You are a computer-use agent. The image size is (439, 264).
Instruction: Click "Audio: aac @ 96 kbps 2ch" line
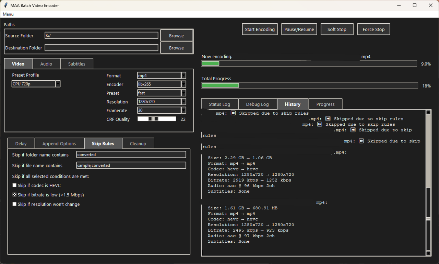(241, 186)
